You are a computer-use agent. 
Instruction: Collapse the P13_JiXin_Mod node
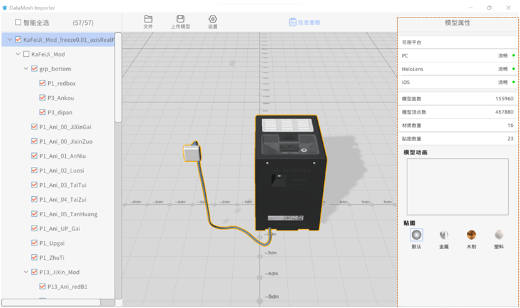pyautogui.click(x=26, y=272)
